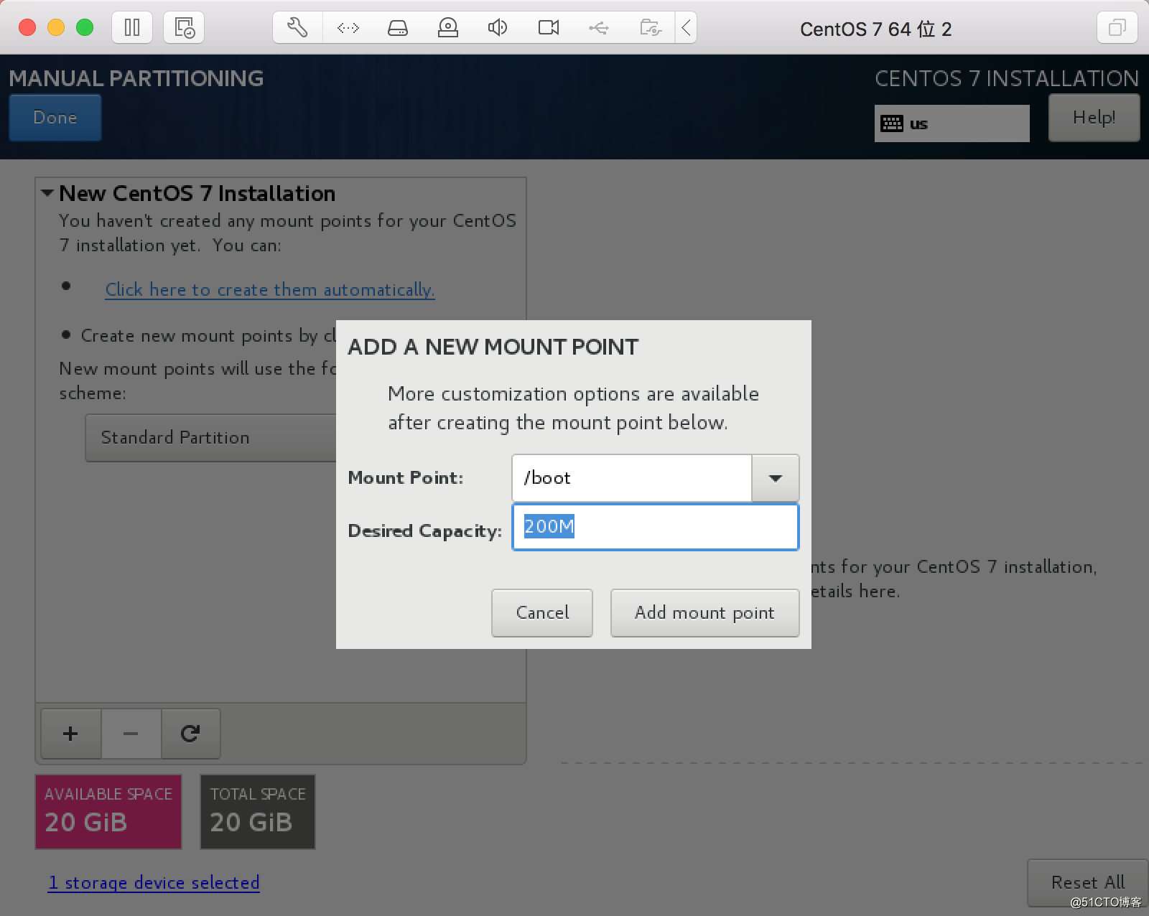Click the camera device icon
The image size is (1149, 916).
(x=549, y=28)
